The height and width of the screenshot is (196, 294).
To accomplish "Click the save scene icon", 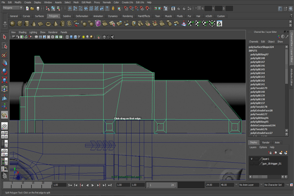I will 38,8.
